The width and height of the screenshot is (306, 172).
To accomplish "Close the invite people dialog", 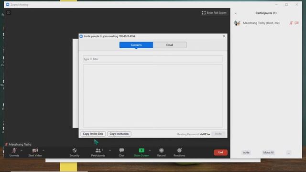I will click(x=224, y=36).
